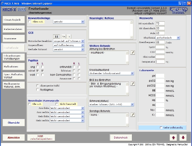Click the Neurologie Reflexe scrollbar down arrow

(132, 37)
